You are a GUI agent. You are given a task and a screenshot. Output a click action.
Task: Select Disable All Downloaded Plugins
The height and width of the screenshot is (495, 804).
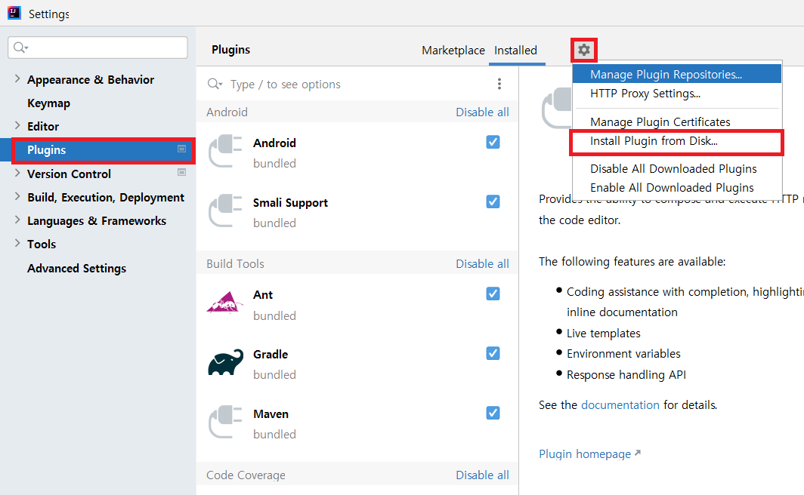677,169
